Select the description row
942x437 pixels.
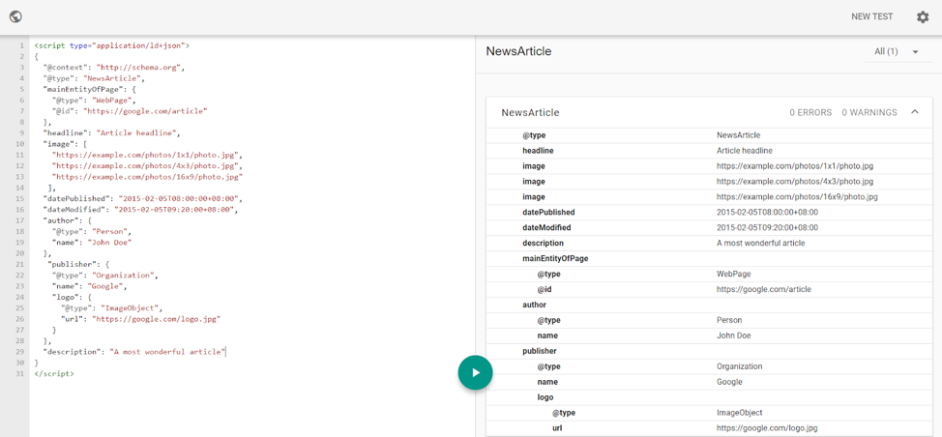[x=709, y=243]
